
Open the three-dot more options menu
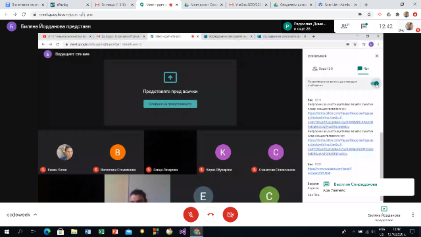[413, 215]
